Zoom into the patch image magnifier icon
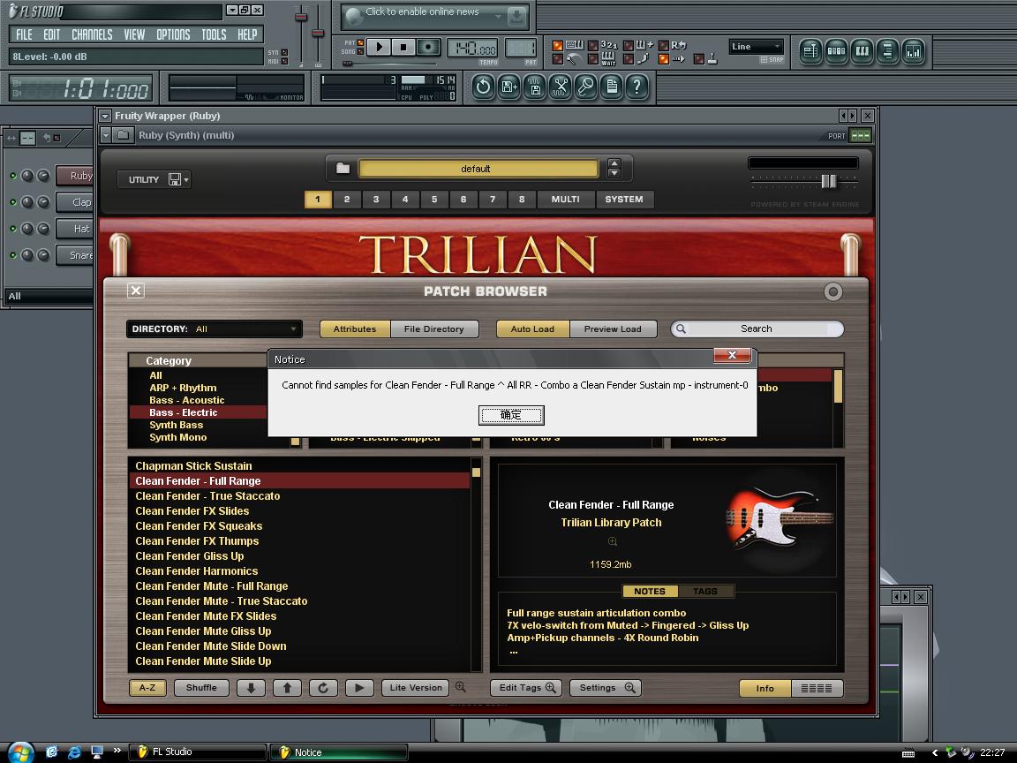Screen dimensions: 1017x763 pos(612,541)
